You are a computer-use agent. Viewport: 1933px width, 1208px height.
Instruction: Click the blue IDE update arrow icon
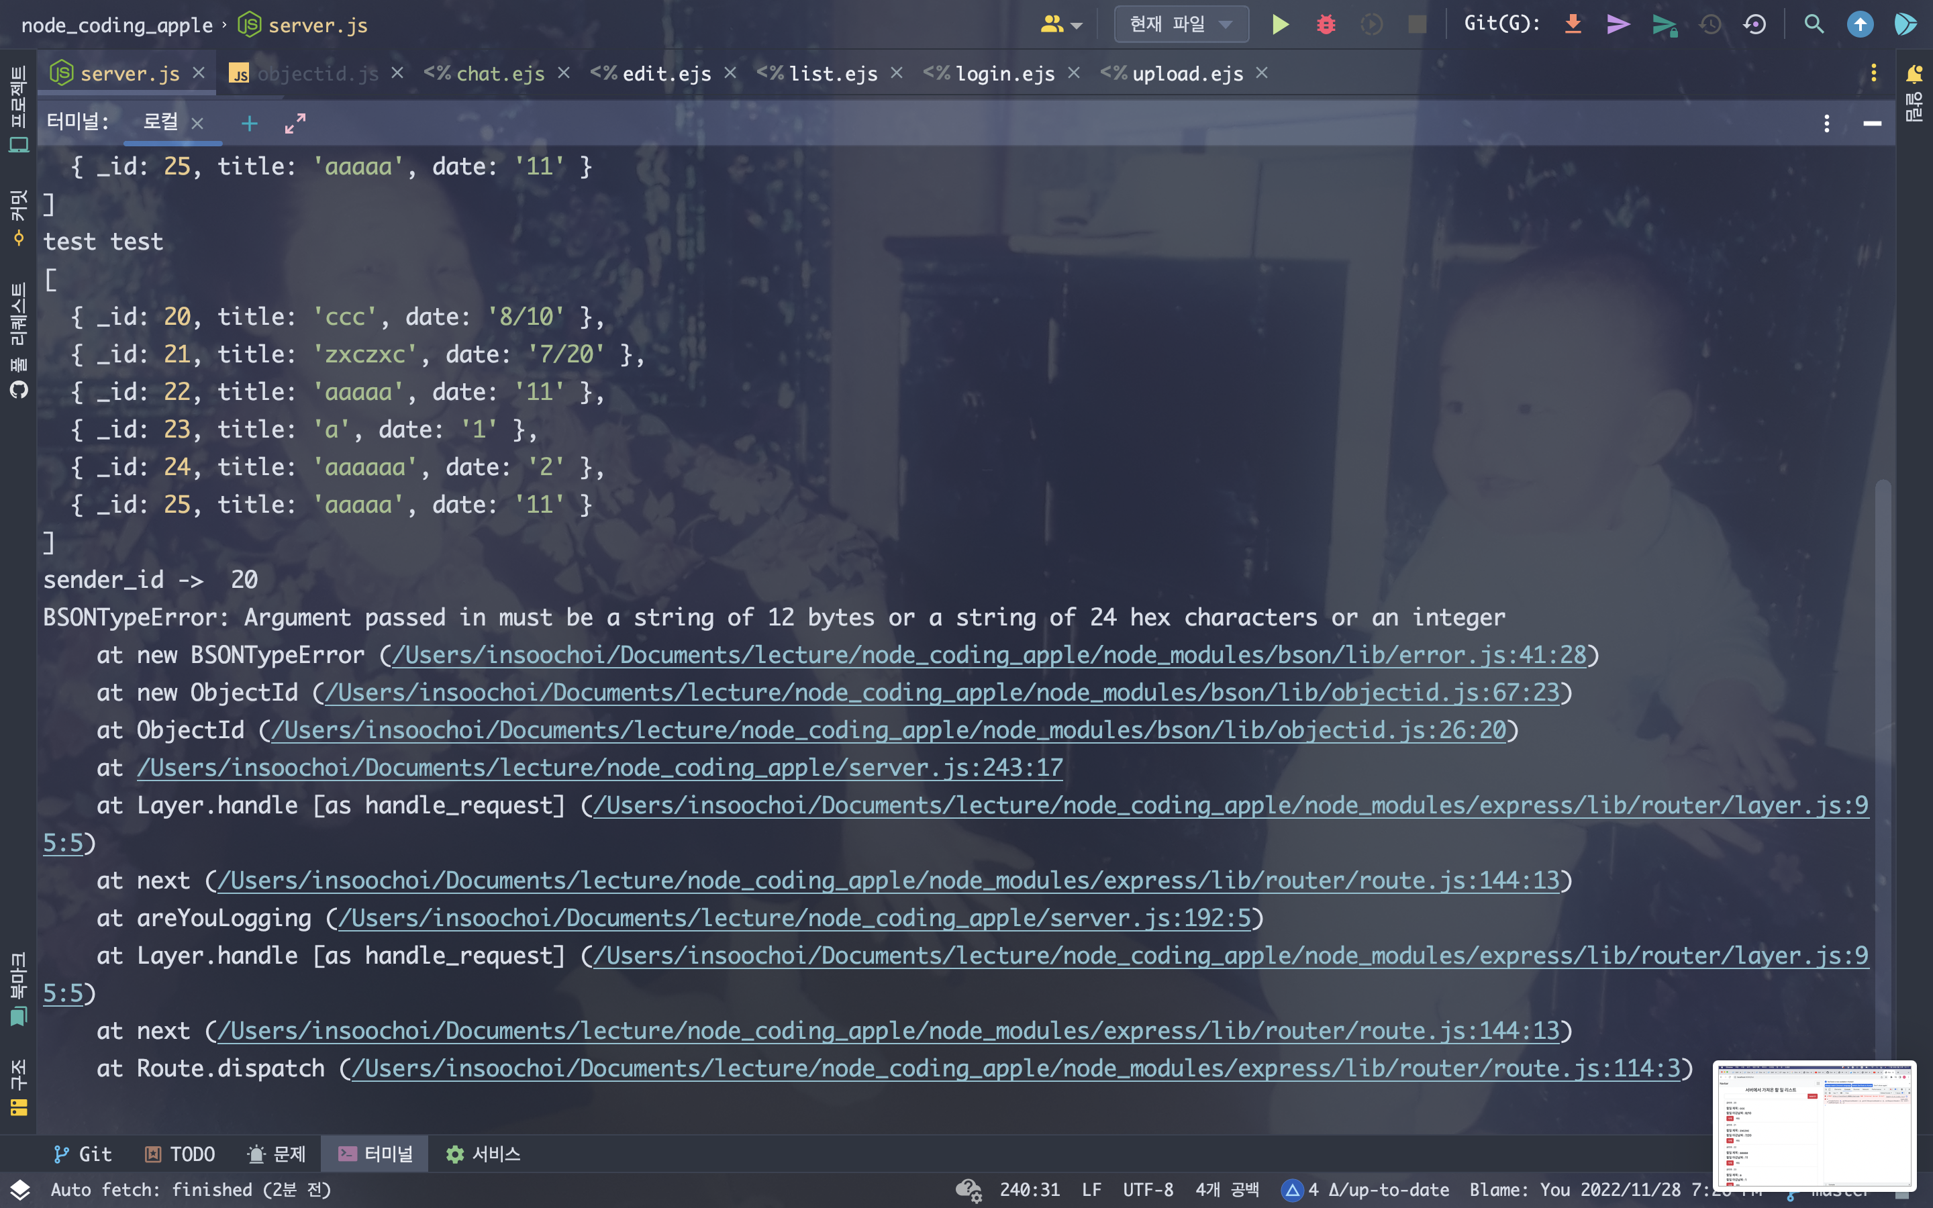(1861, 25)
